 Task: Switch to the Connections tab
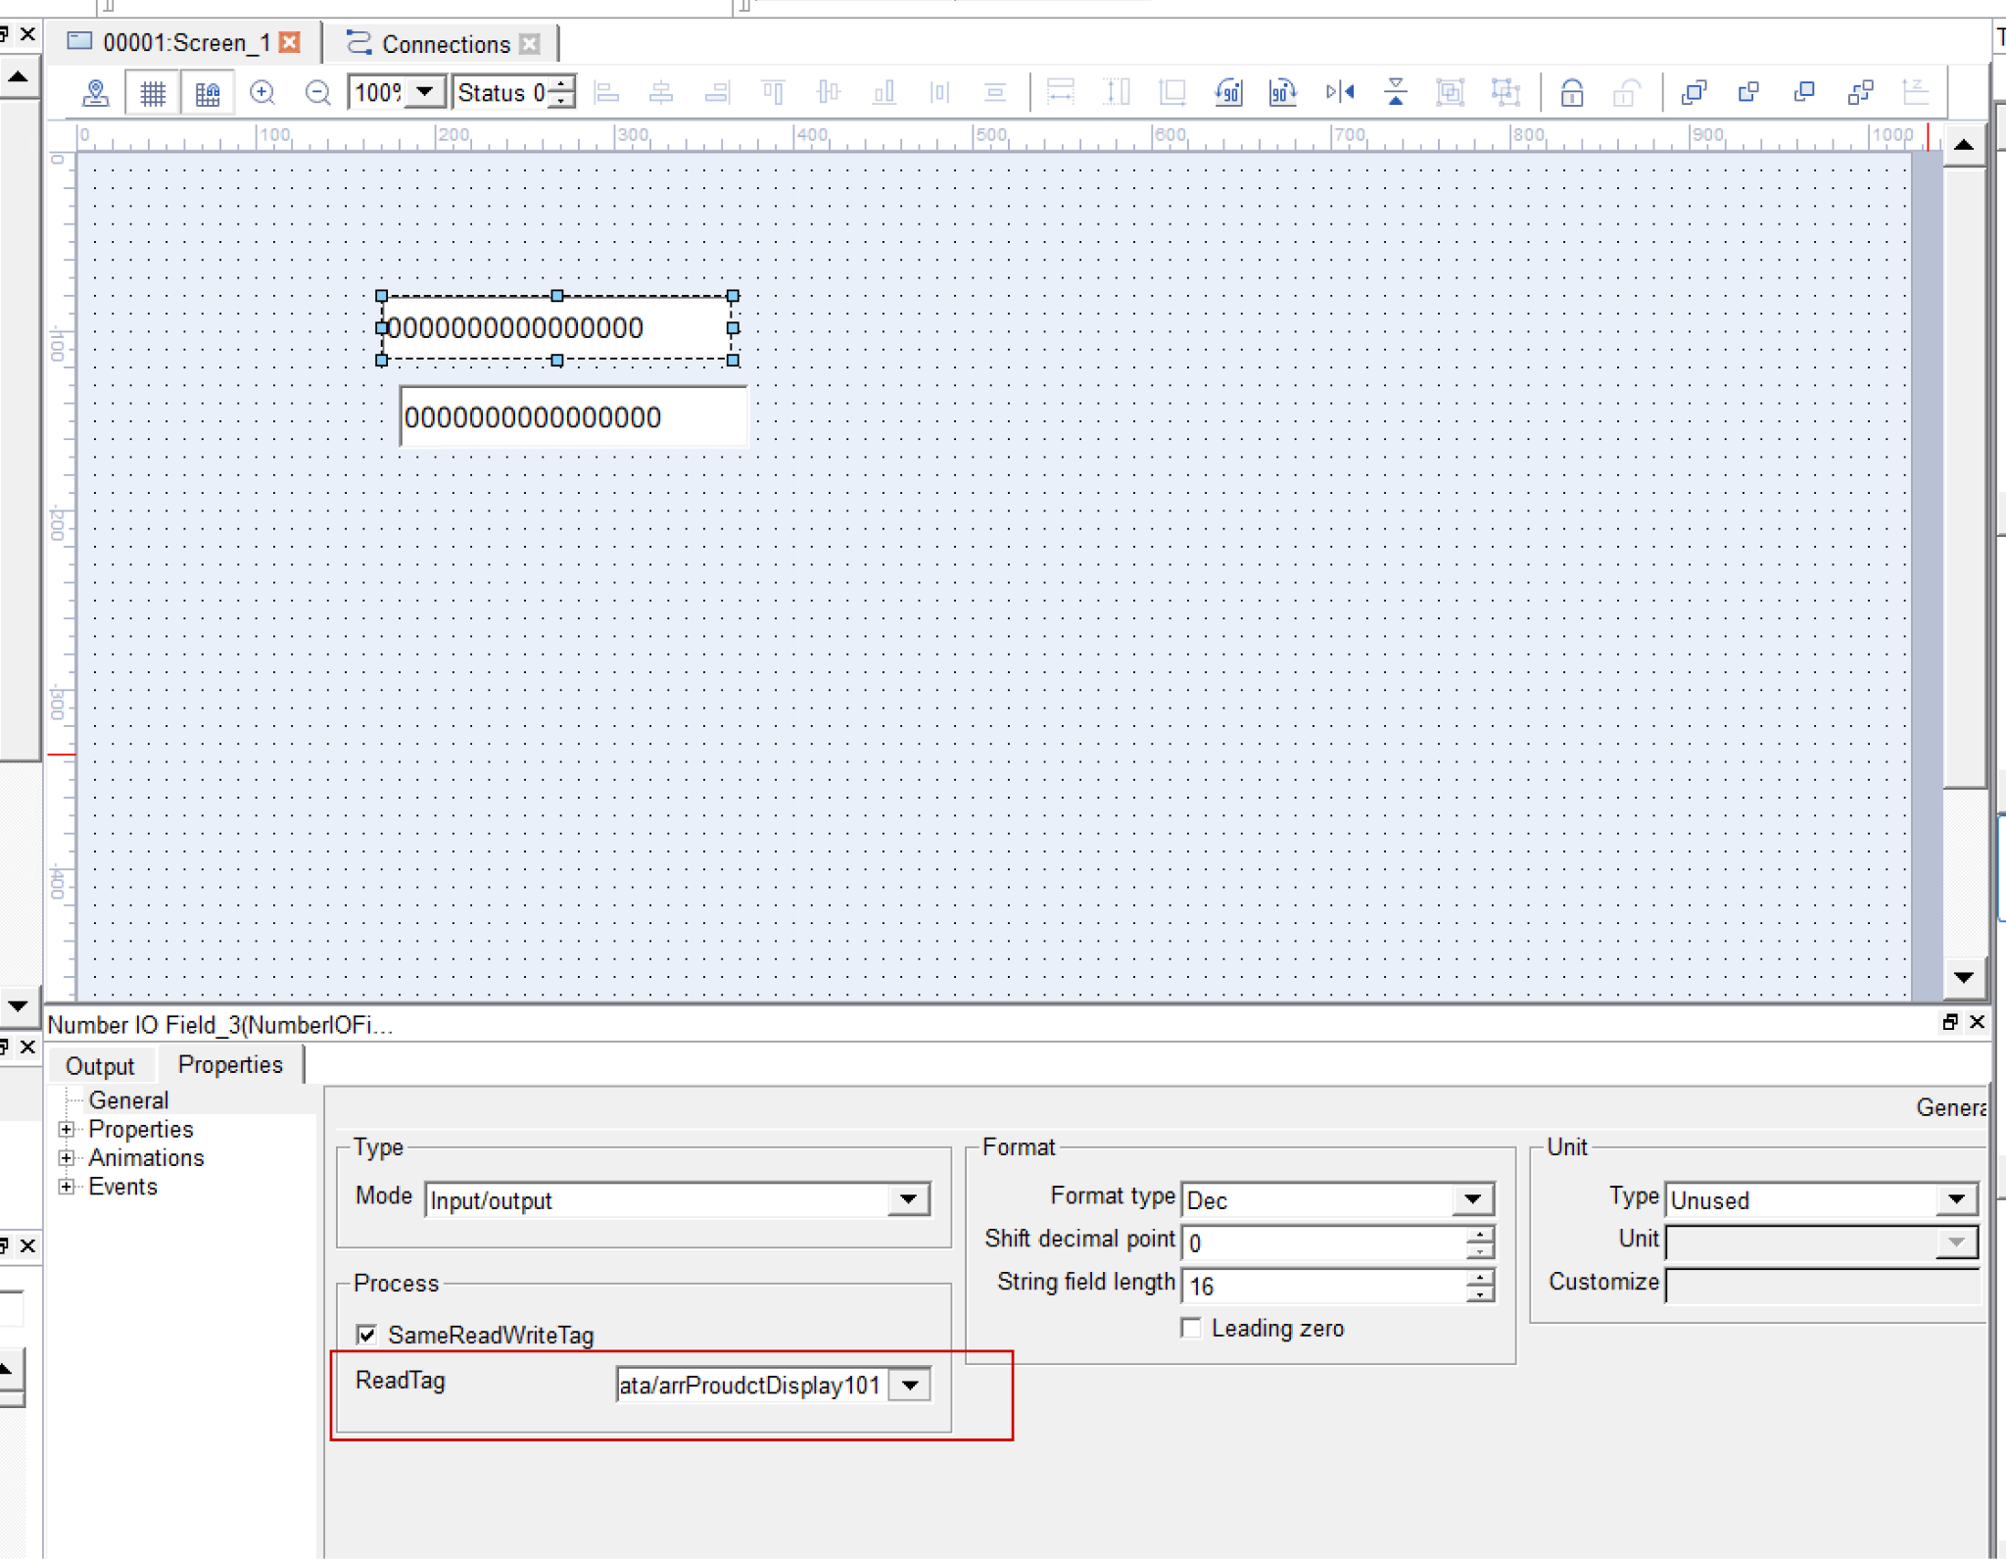pos(445,44)
